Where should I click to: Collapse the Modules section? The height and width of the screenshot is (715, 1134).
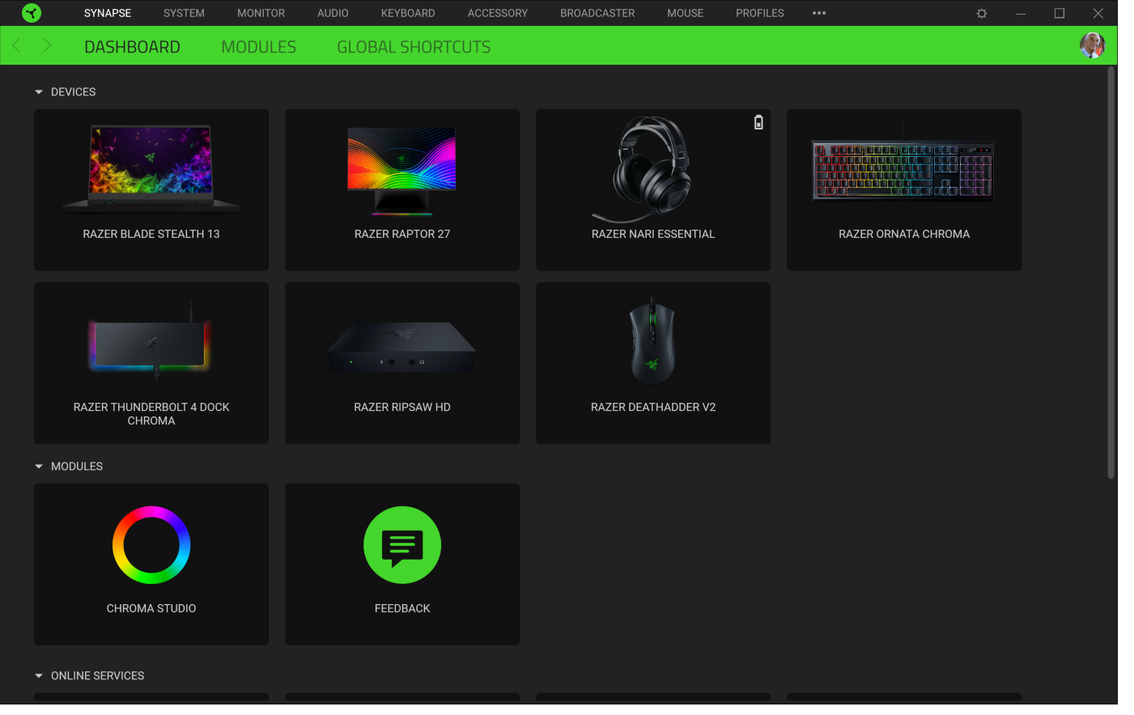click(x=39, y=467)
